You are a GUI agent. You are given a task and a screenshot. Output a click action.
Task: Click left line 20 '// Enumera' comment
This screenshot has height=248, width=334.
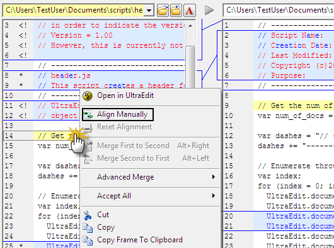pyautogui.click(x=59, y=197)
